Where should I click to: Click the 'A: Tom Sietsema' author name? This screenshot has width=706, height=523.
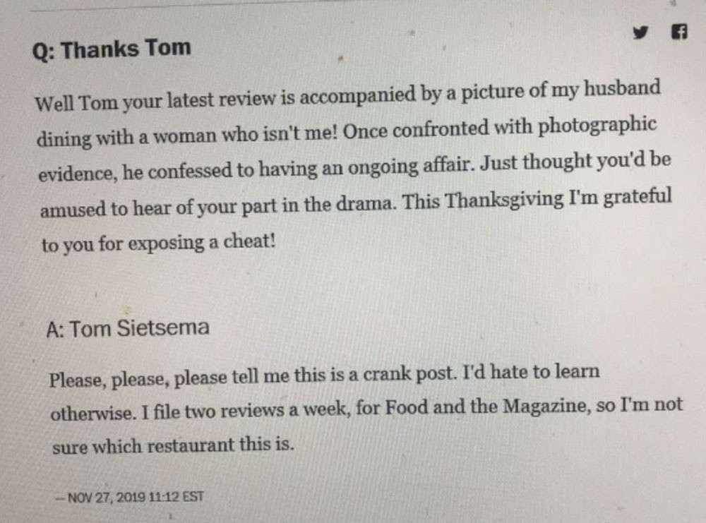click(127, 329)
